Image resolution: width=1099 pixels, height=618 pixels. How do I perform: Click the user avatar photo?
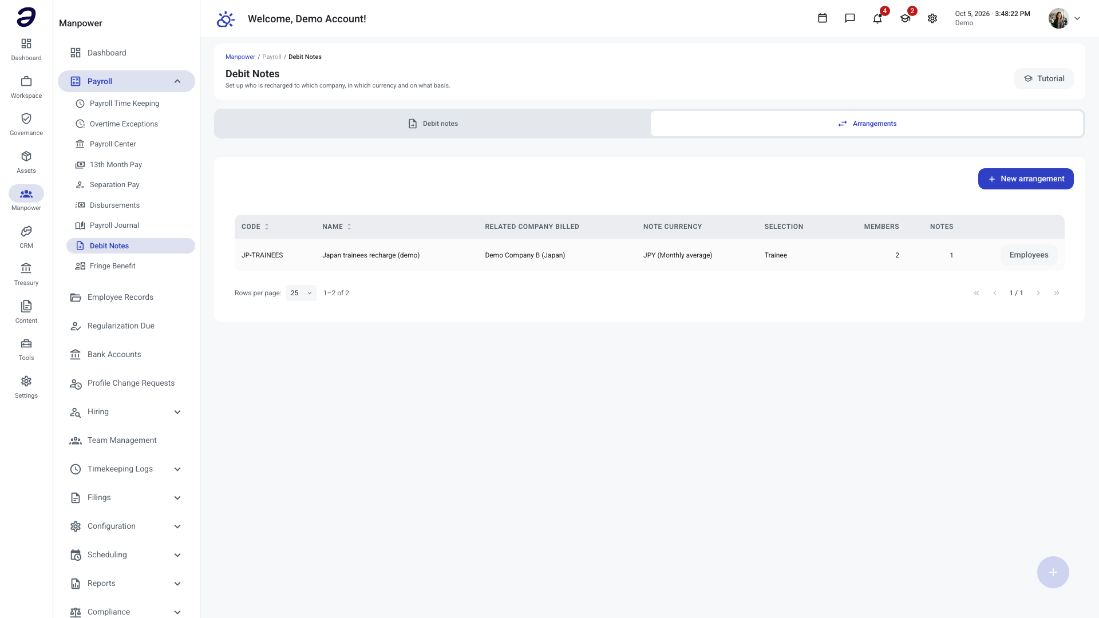click(x=1058, y=18)
